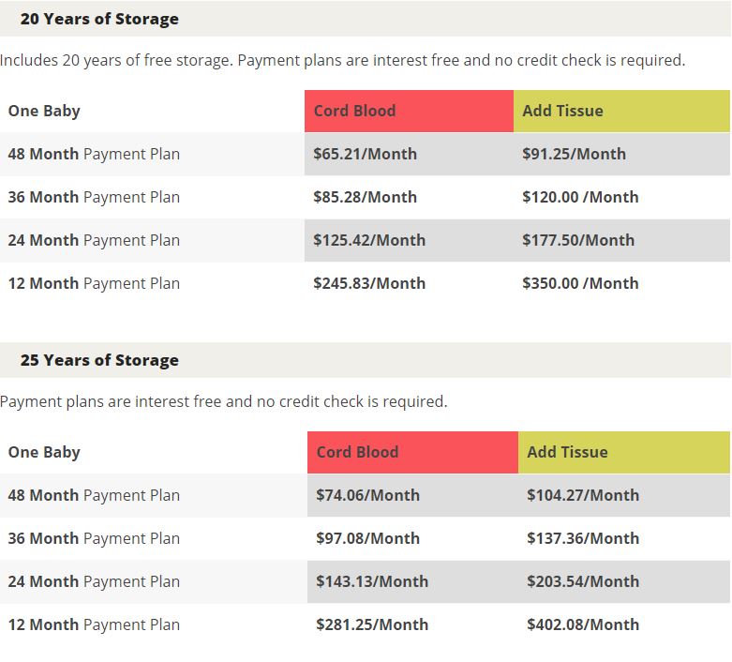Click the $91.25/Month price cell

[621, 154]
